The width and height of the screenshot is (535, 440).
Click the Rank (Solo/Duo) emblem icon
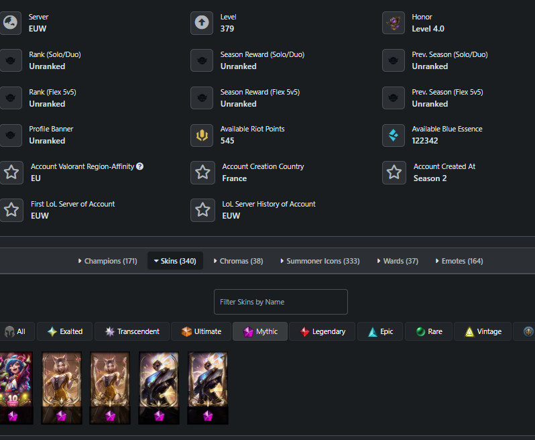(x=10, y=60)
